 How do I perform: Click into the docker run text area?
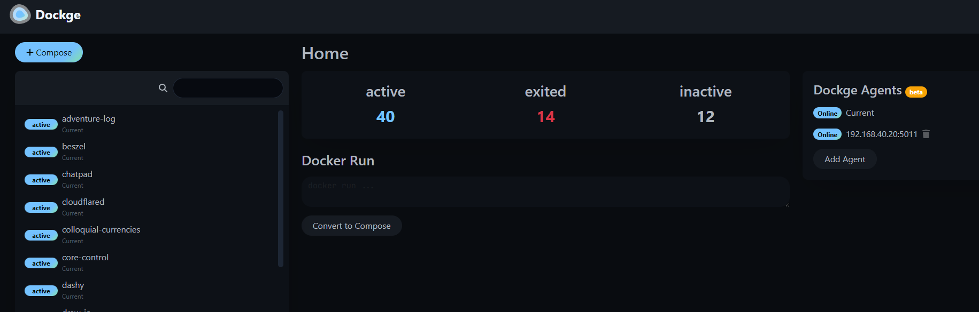coord(545,192)
